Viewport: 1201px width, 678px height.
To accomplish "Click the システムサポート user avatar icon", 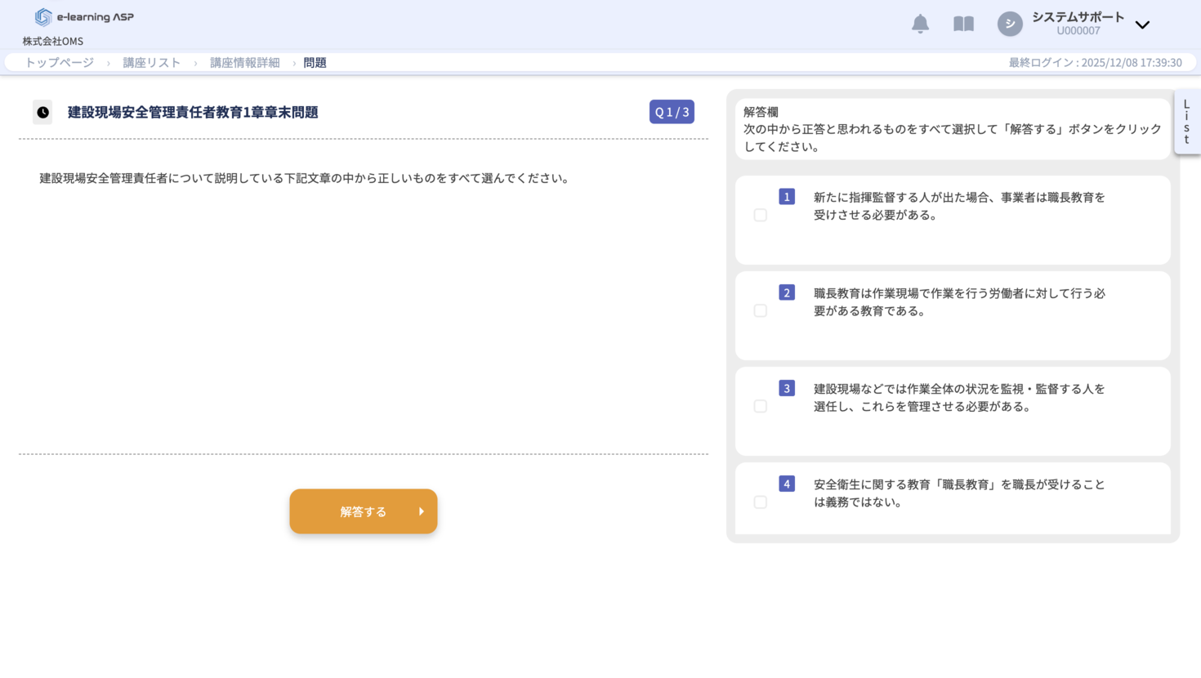I will [1010, 24].
